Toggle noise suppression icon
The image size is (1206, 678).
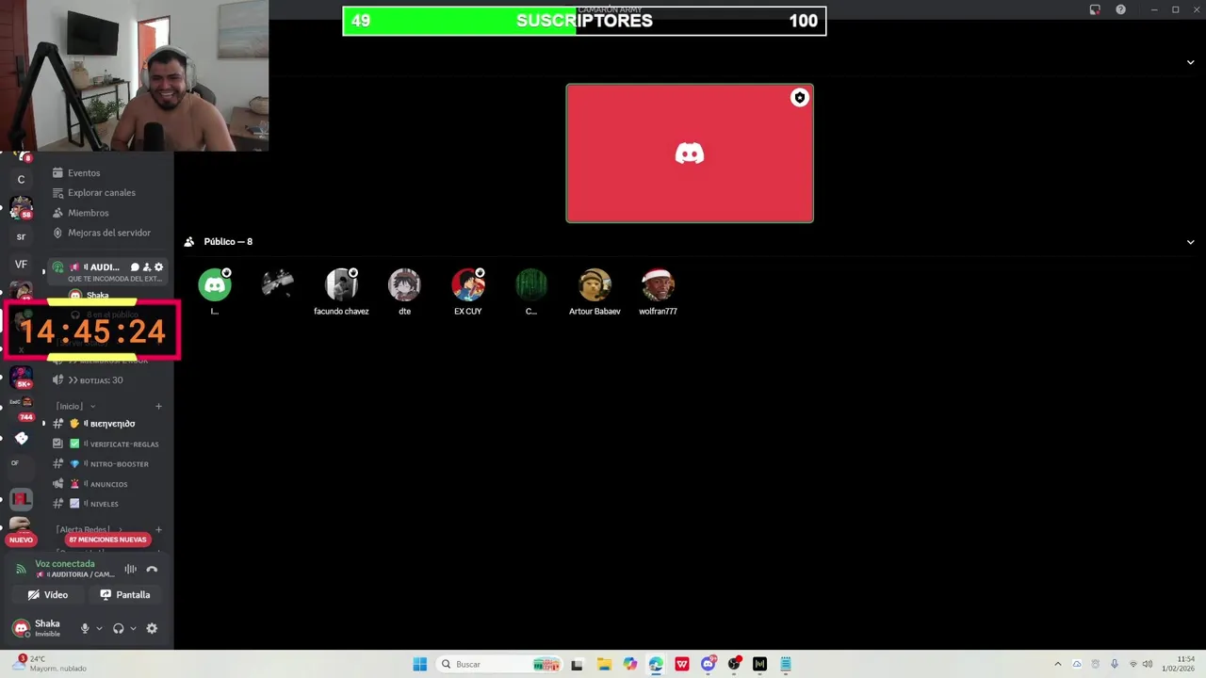tap(131, 569)
